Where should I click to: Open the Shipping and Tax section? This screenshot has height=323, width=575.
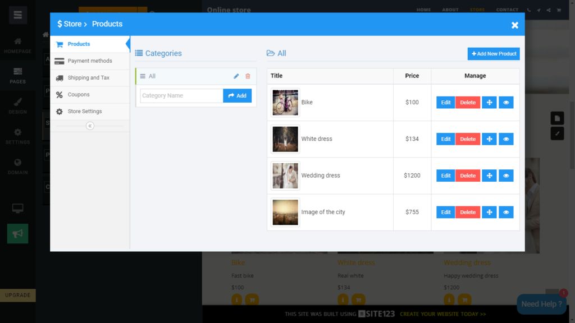tap(88, 77)
